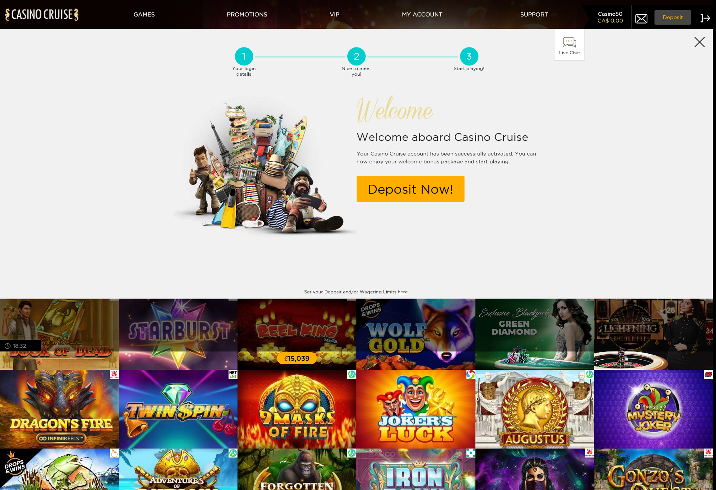The height and width of the screenshot is (490, 716).
Task: Open the GAMES menu
Action: pos(144,14)
